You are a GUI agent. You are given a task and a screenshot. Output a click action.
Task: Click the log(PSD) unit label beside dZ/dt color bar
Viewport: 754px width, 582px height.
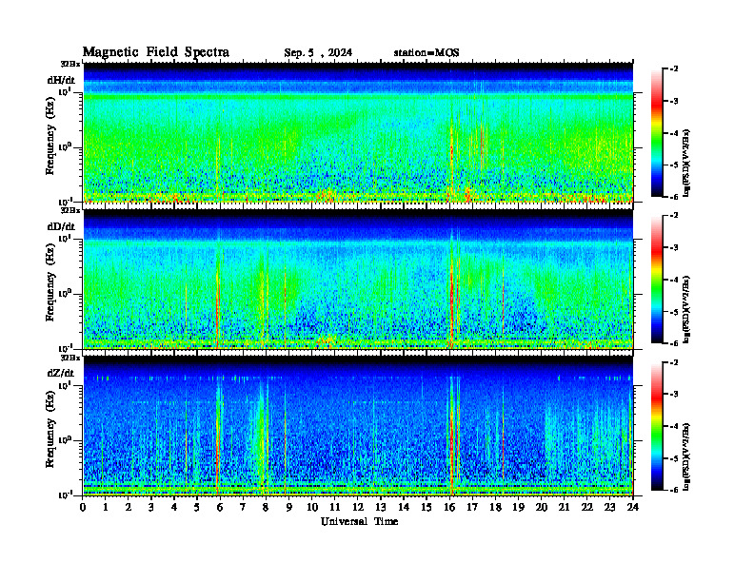tap(686, 456)
